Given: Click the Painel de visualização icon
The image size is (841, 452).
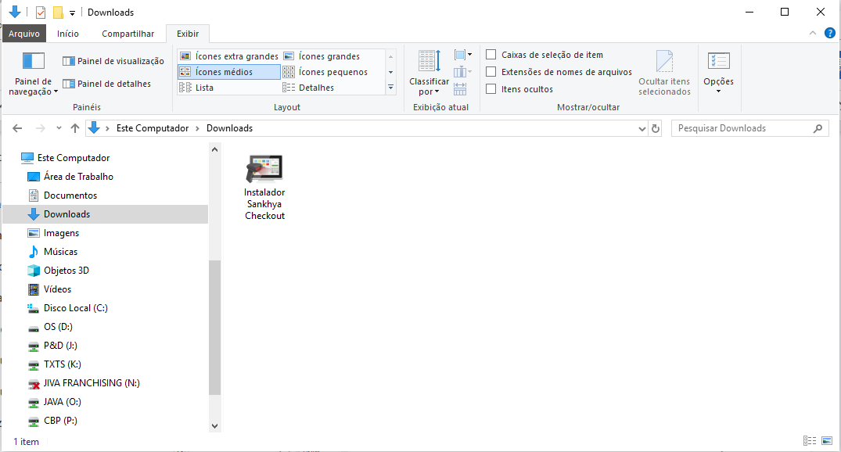Looking at the screenshot, I should coord(69,61).
